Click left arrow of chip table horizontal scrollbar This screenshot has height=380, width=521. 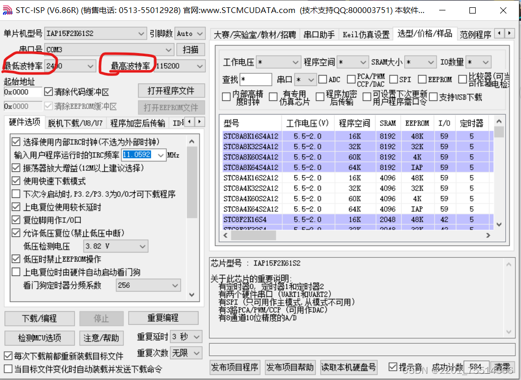coord(226,235)
